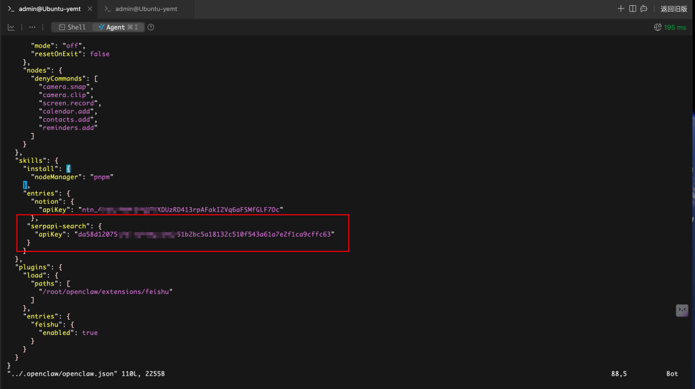Image resolution: width=695 pixels, height=389 pixels.
Task: Click the 195 ms latency indicator
Action: 675,28
